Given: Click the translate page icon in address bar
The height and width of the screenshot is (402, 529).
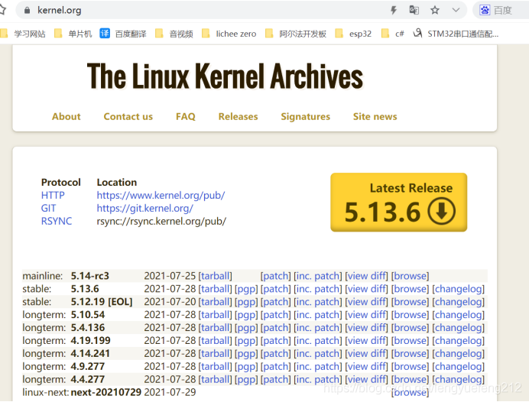Looking at the screenshot, I should click(414, 10).
